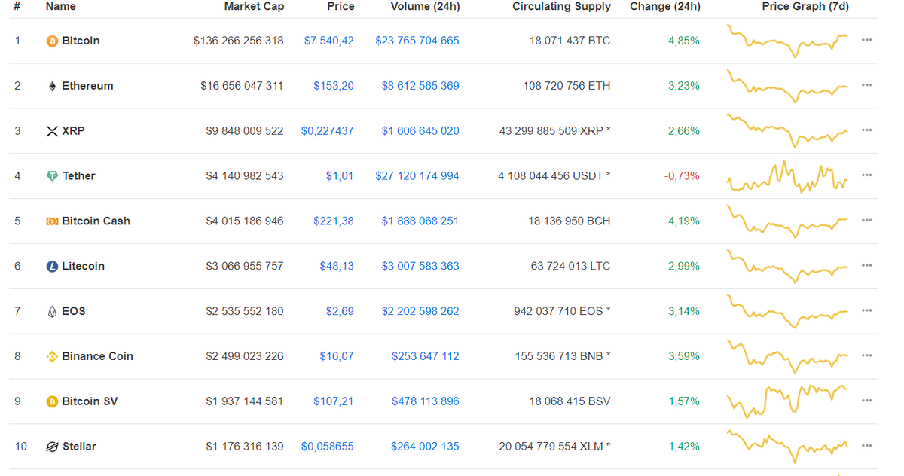The width and height of the screenshot is (904, 476).
Task: Click the Price column header
Action: pyautogui.click(x=341, y=6)
